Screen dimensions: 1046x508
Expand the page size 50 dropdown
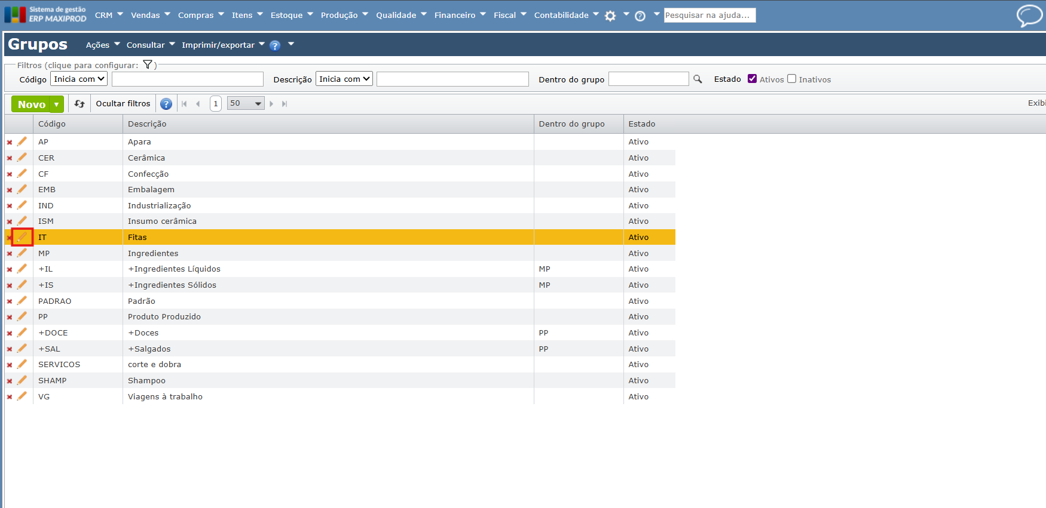(246, 103)
